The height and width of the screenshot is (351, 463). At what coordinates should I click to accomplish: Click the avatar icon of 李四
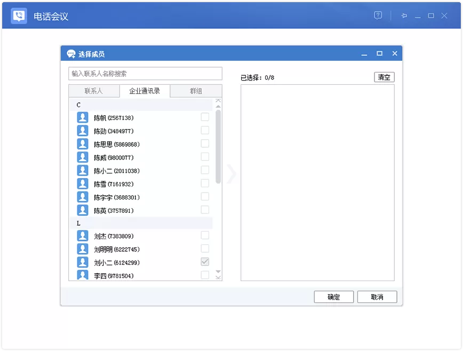83,275
